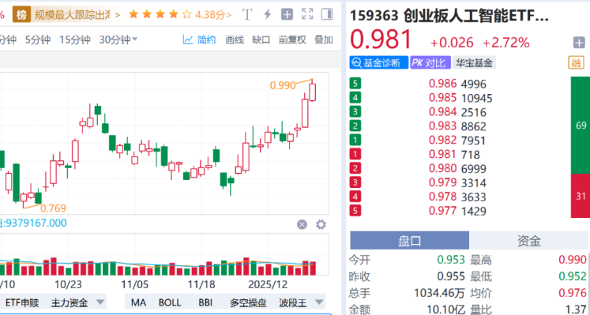Click the lightning bolt quick-trade icon
This screenshot has height=315, width=590.
point(267,15)
